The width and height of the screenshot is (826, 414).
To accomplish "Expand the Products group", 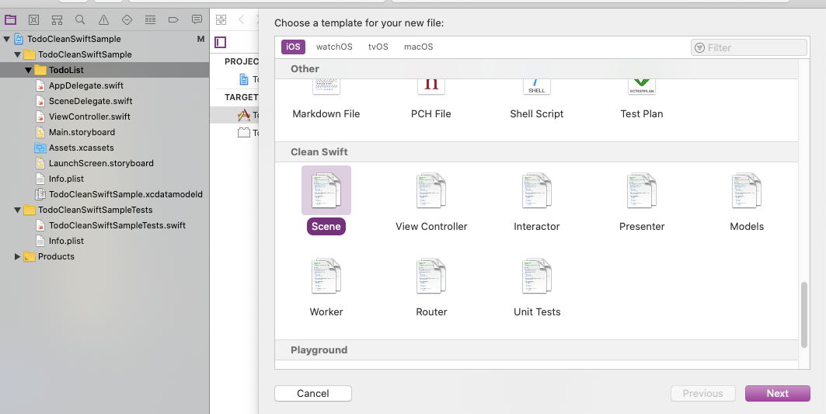I will [x=17, y=256].
